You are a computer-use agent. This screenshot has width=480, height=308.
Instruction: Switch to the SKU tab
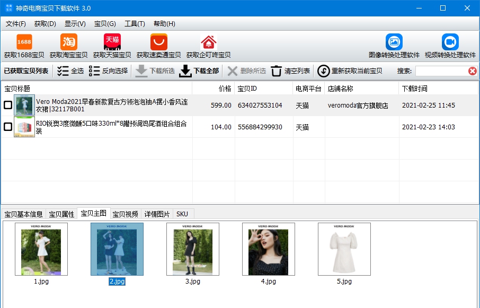pyautogui.click(x=182, y=214)
